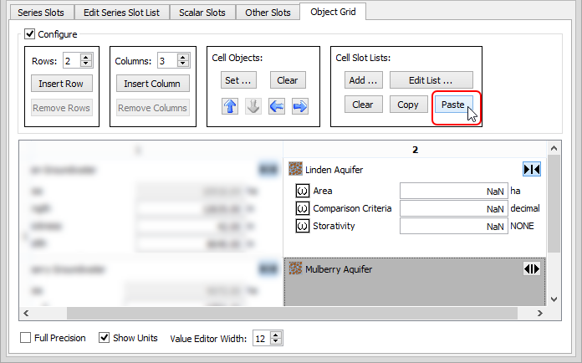Increase the Value Editor Width spinner
This screenshot has height=363, width=582.
tap(277, 335)
